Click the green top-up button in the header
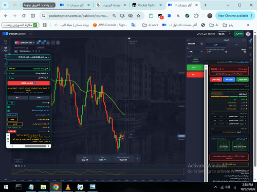Image resolution: width=257 pixels, height=192 pixels. pos(239,34)
